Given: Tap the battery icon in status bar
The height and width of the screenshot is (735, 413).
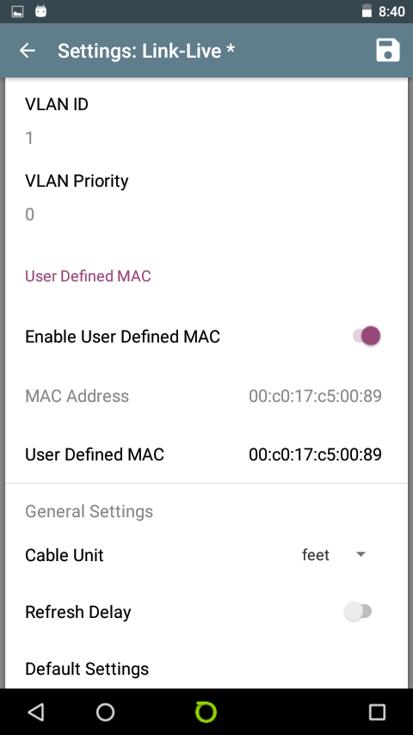Looking at the screenshot, I should coord(367,11).
